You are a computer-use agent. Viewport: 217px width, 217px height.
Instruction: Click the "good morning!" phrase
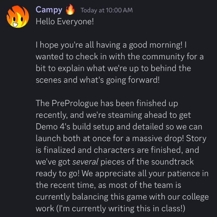click(156, 45)
